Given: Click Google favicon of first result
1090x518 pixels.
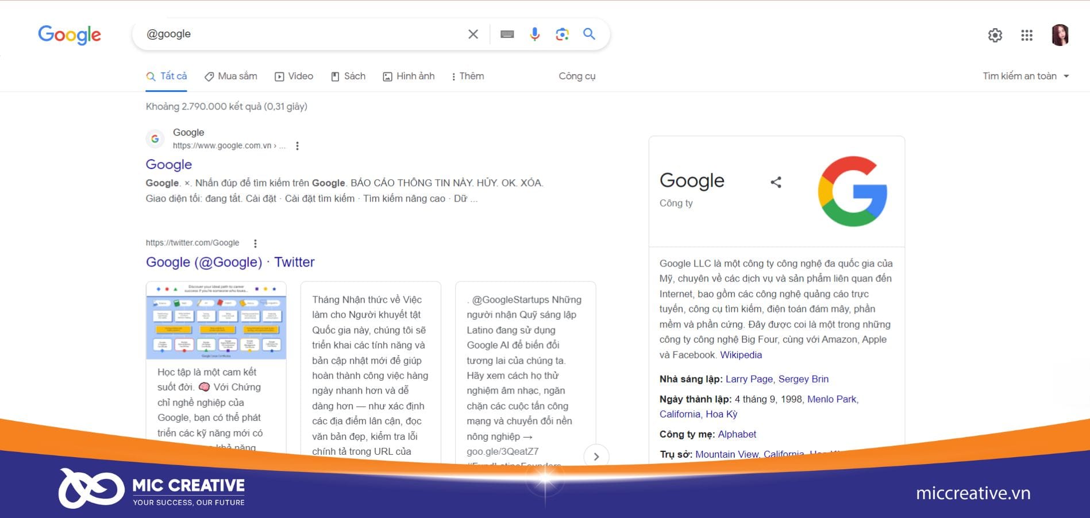Looking at the screenshot, I should 155,138.
